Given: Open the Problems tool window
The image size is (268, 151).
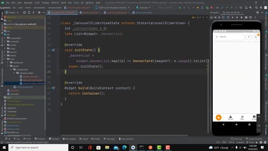Looking at the screenshot, I should 40,139.
